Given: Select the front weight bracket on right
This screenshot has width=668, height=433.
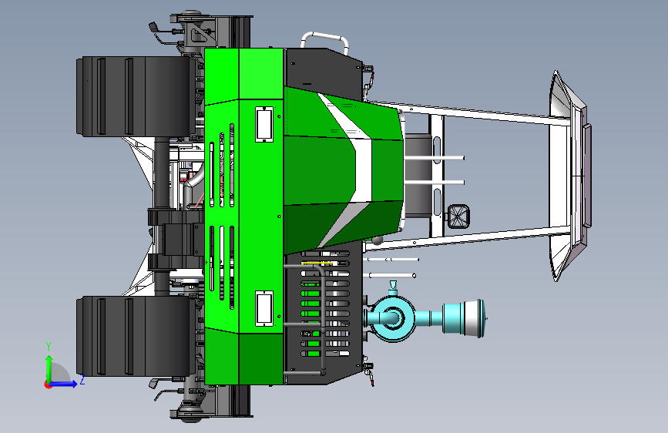Looking at the screenshot, I should (x=570, y=176).
